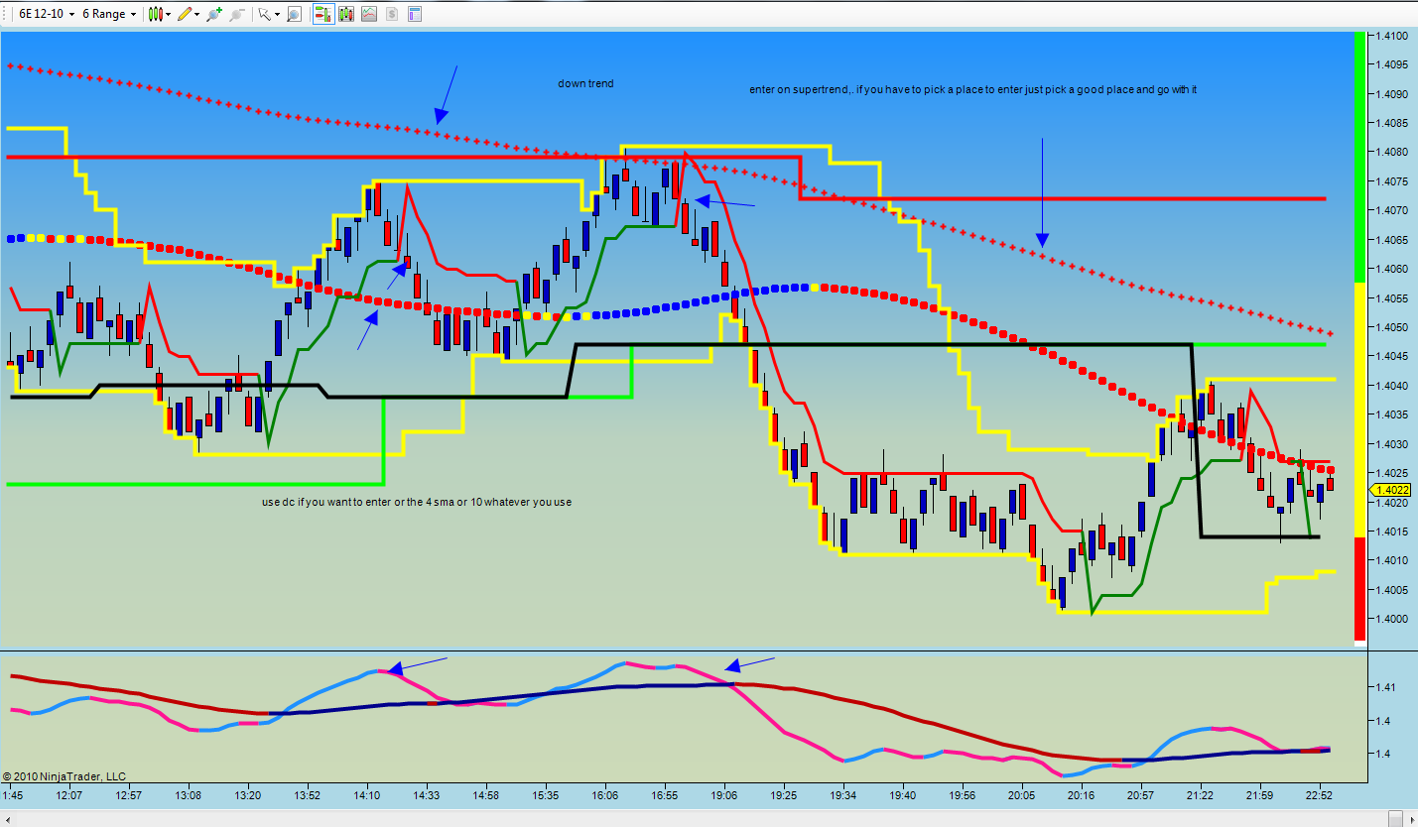This screenshot has height=827, width=1418.
Task: Click the strategies dollar-sign icon
Action: (x=392, y=14)
